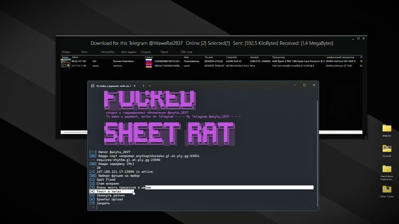Open a new terminal tab with plus
399x224 pixels.
coord(143,86)
